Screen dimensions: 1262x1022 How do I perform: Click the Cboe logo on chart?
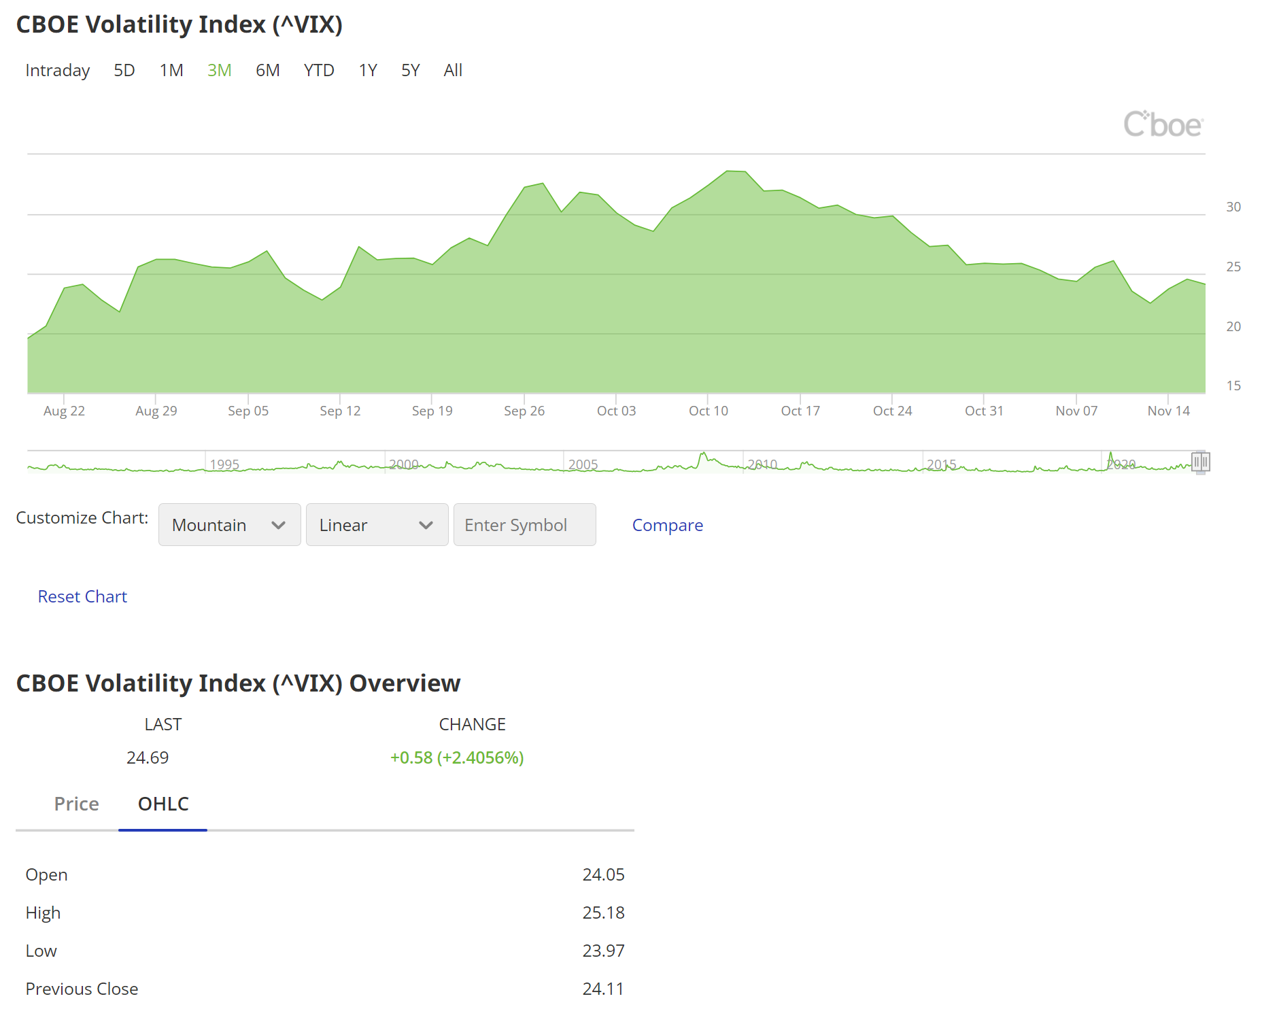pos(1163,124)
